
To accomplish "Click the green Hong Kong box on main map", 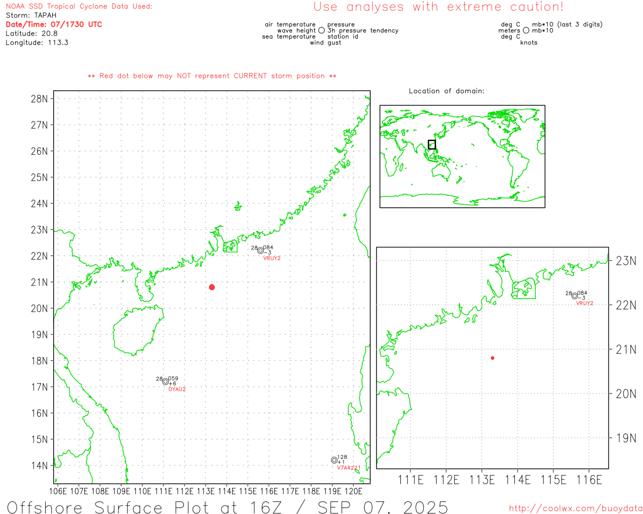I will pyautogui.click(x=230, y=246).
